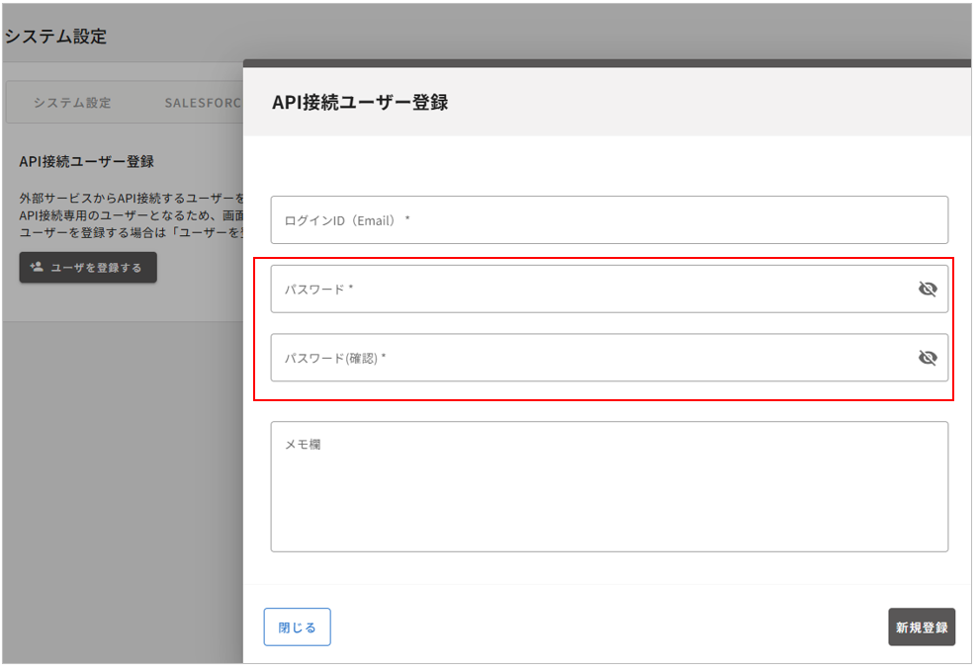Click into the パスワード text field
The width and height of the screenshot is (977, 668).
click(593, 290)
